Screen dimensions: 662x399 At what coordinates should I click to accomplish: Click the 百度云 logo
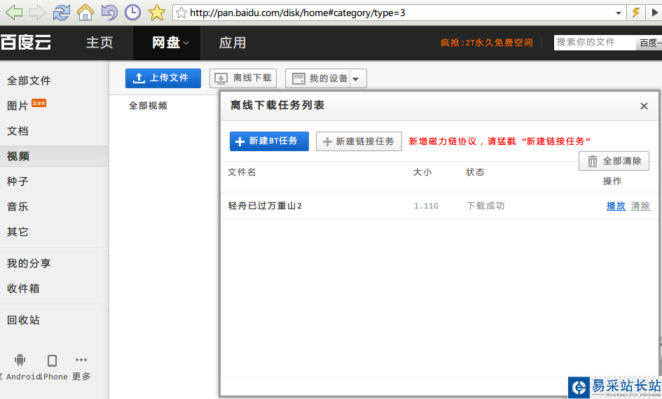pos(26,43)
